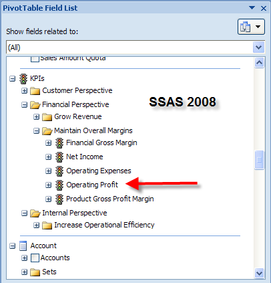Select the Financial Gross Margin label
The height and width of the screenshot is (283, 271).
click(101, 143)
